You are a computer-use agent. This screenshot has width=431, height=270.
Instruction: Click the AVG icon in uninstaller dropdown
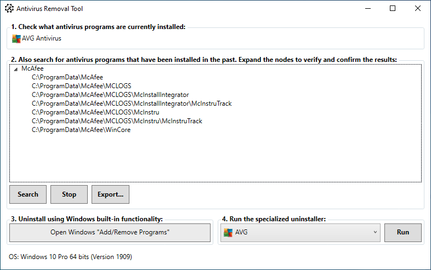(227, 232)
